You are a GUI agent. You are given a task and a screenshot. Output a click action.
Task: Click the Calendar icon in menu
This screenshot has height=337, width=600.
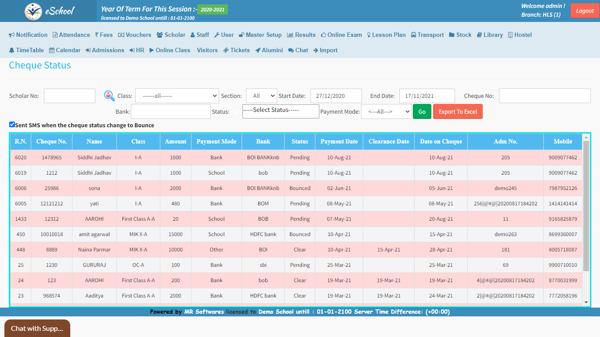coord(52,50)
